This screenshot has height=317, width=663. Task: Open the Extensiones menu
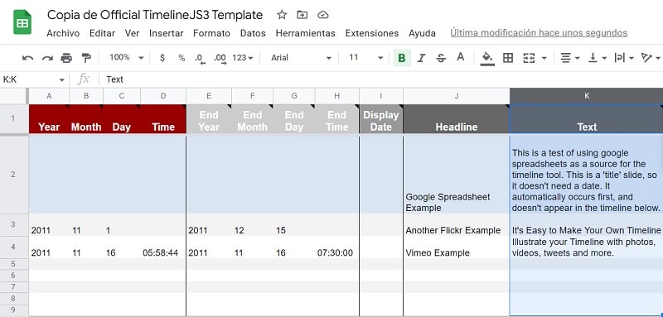point(371,33)
